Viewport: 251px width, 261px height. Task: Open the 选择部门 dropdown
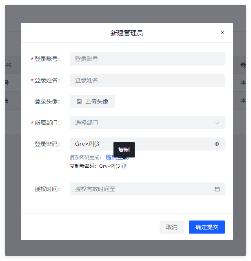click(x=143, y=123)
